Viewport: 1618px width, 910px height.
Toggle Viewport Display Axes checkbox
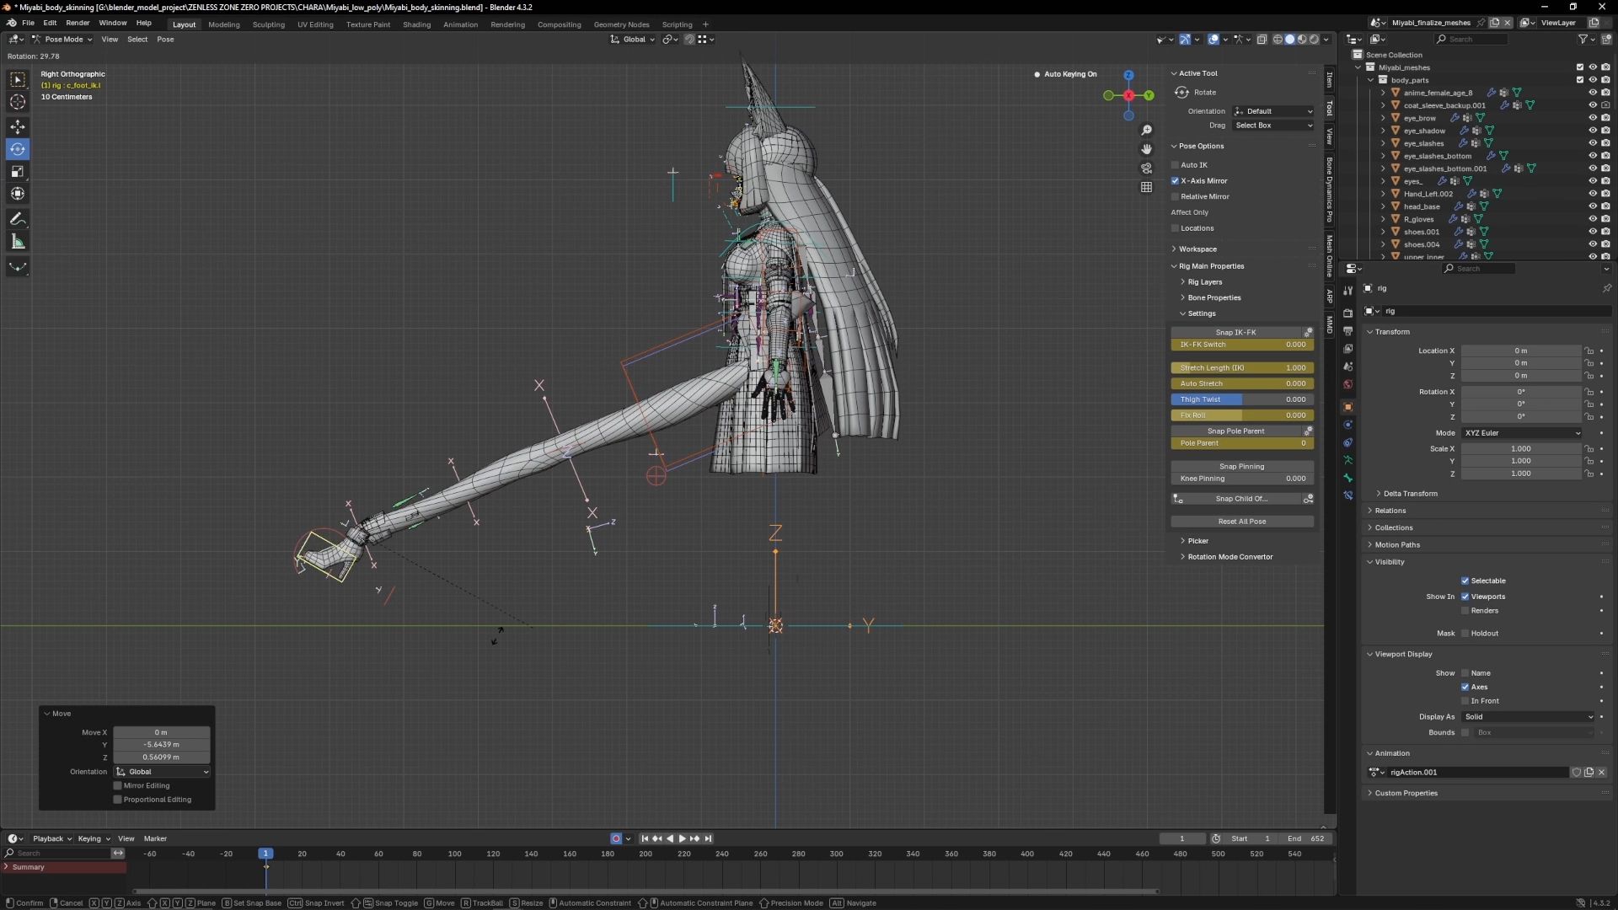coord(1465,688)
